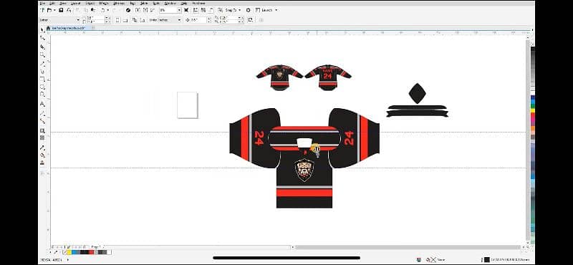
Task: Select the Parallel Dimension tool
Action: pyautogui.click(x=42, y=113)
